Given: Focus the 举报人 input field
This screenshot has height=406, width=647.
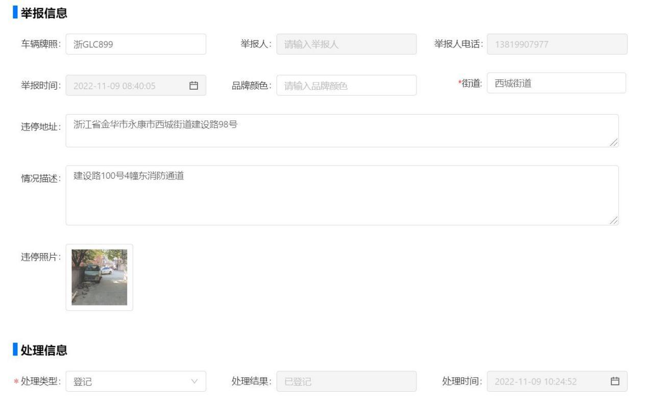Looking at the screenshot, I should 346,44.
